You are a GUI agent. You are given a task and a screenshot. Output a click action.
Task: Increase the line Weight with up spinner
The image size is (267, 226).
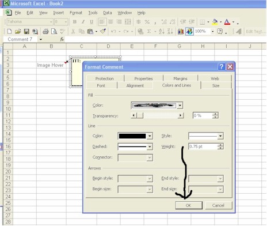point(221,145)
